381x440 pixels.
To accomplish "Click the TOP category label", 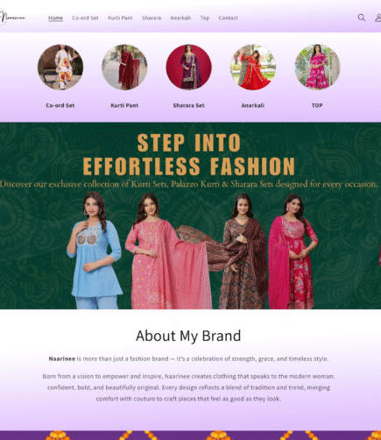I will [317, 105].
